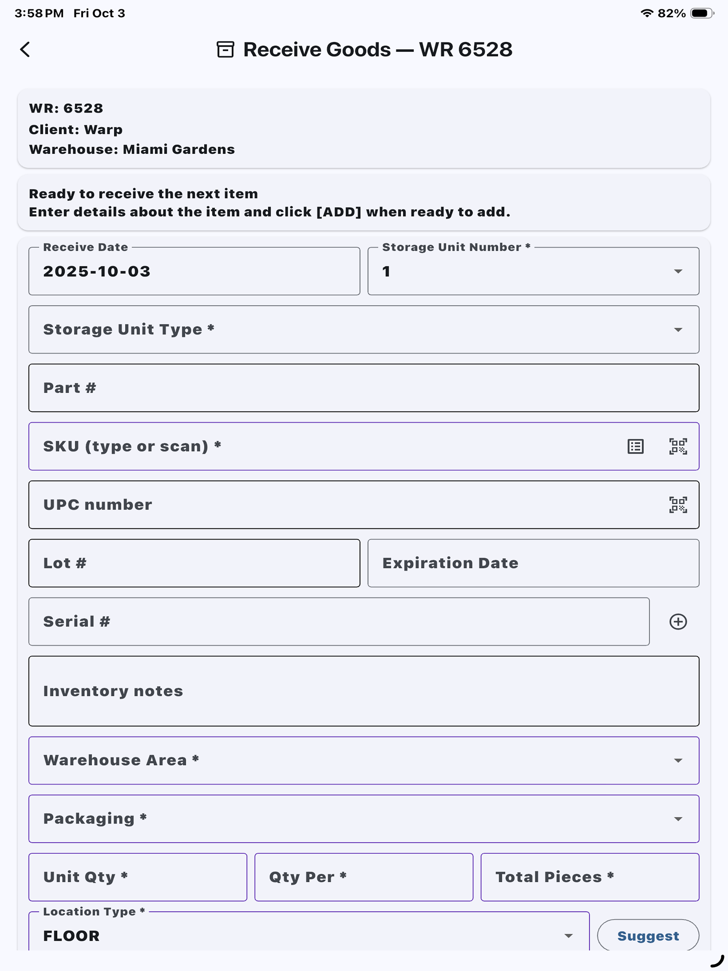Tap the Expiration Date field
Image resolution: width=728 pixels, height=971 pixels.
[533, 563]
